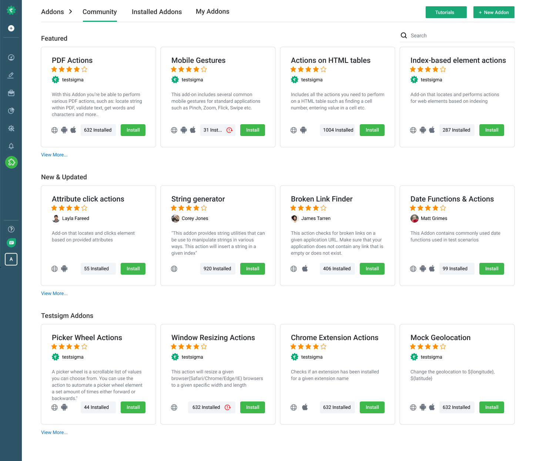Viewport: 533px width, 461px height.
Task: Click the chevron arrow next to Addons
Action: click(x=71, y=12)
